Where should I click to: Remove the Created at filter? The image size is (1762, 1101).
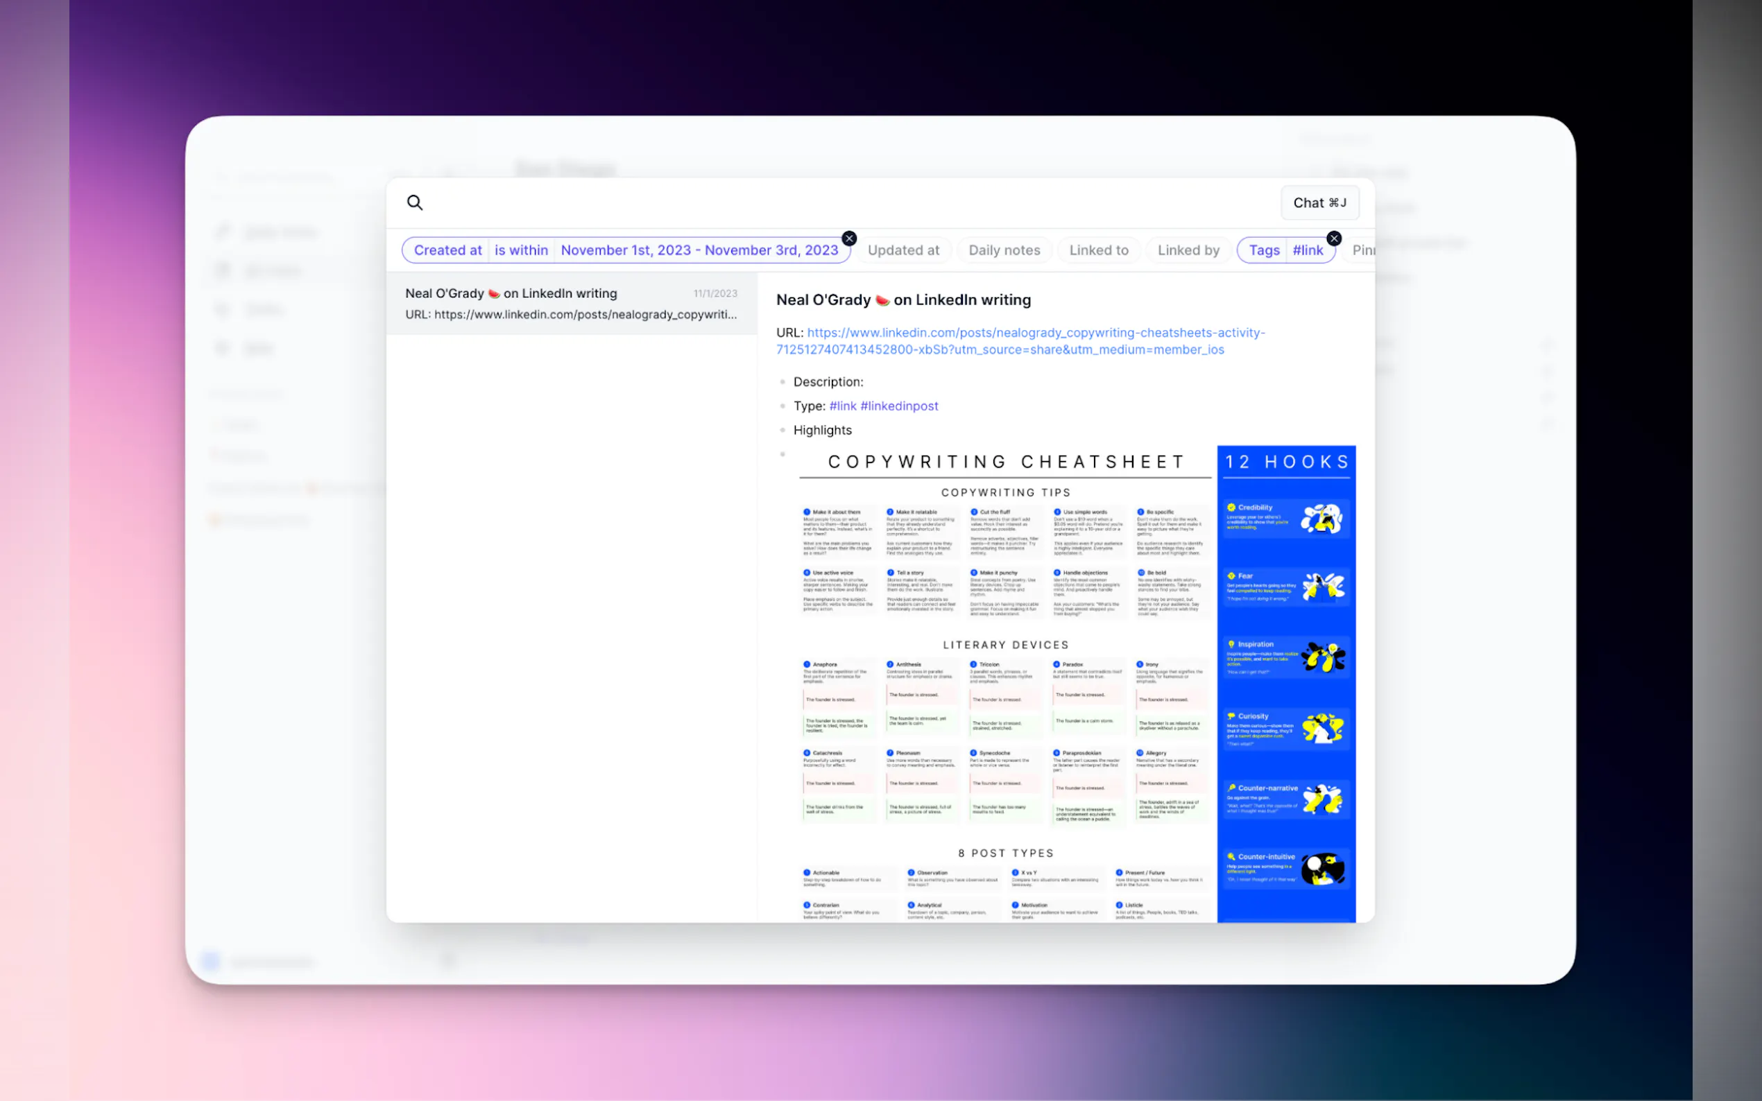848,238
